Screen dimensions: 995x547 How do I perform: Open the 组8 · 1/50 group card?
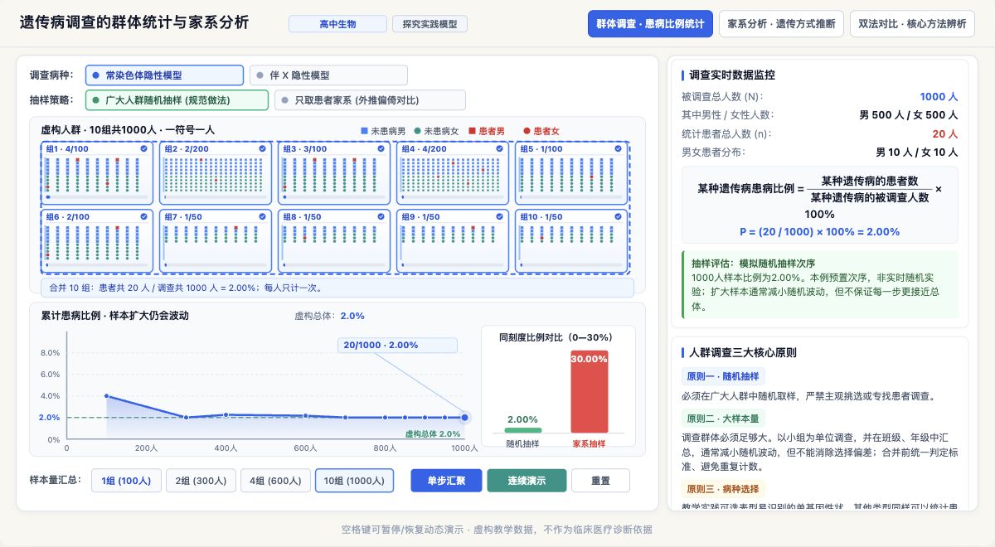333,240
